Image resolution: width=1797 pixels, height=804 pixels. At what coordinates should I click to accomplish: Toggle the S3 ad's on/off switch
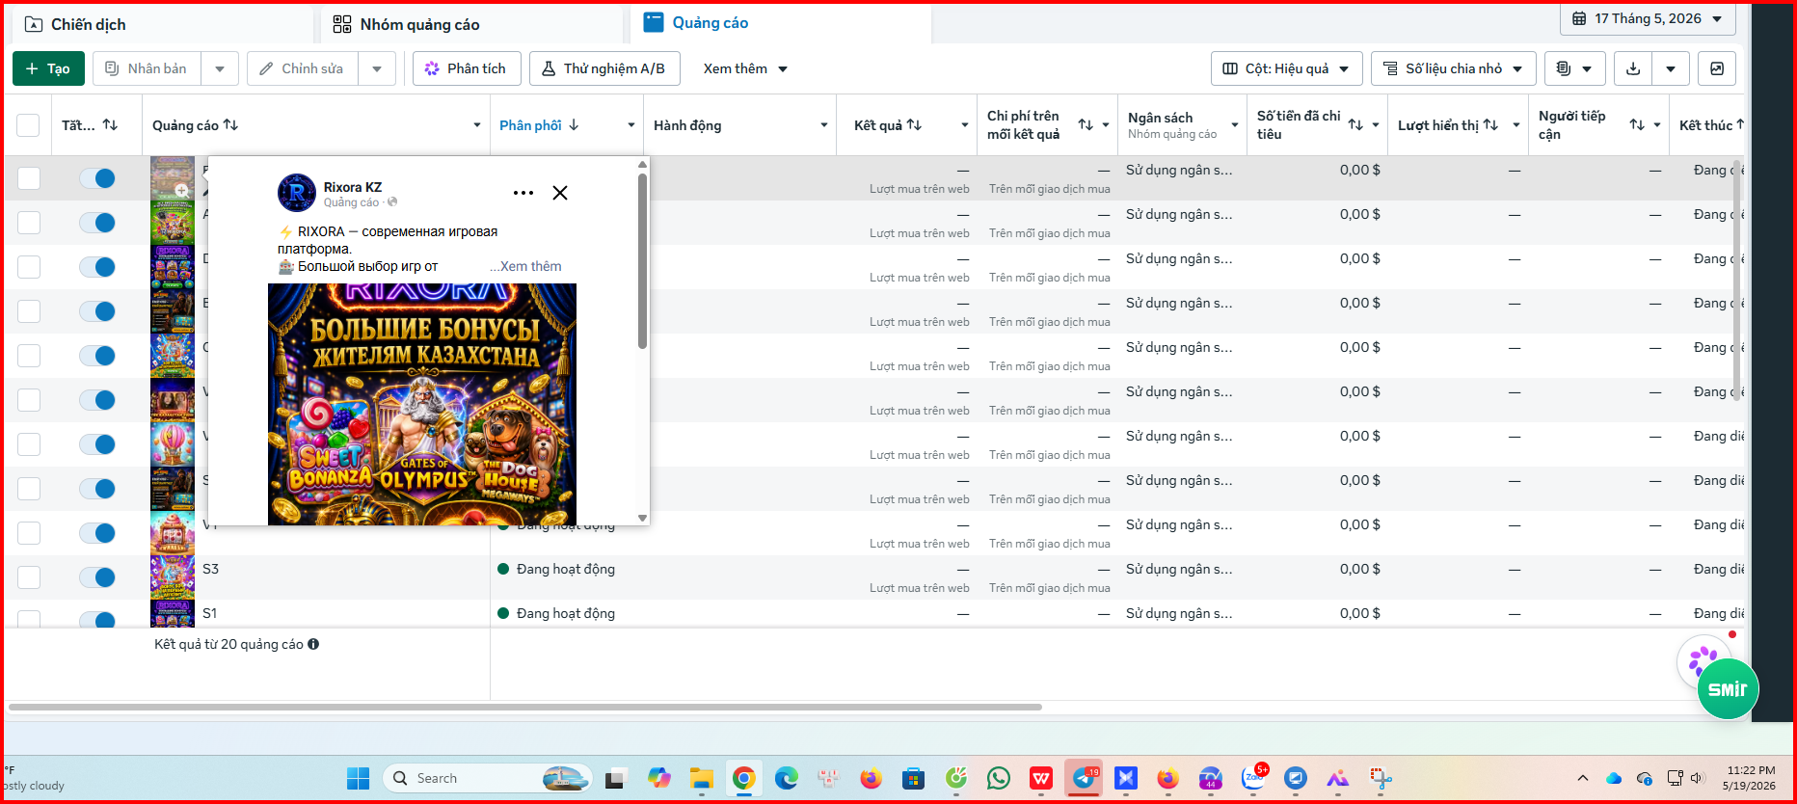point(97,577)
